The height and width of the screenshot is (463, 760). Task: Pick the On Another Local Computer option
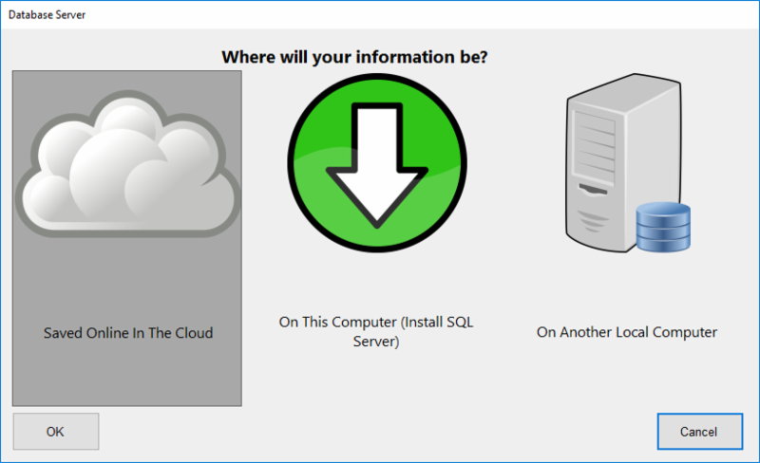pos(627,332)
